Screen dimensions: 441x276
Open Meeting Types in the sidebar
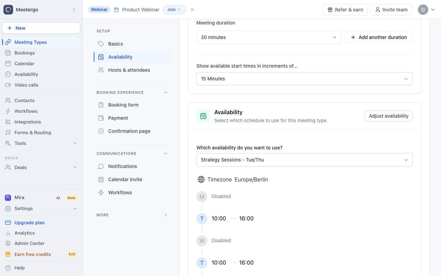tap(41, 42)
